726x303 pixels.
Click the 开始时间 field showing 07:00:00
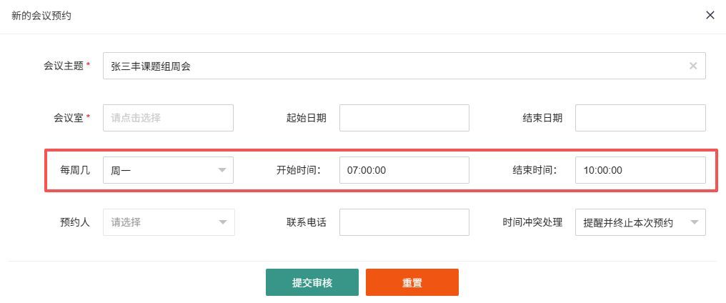[404, 170]
